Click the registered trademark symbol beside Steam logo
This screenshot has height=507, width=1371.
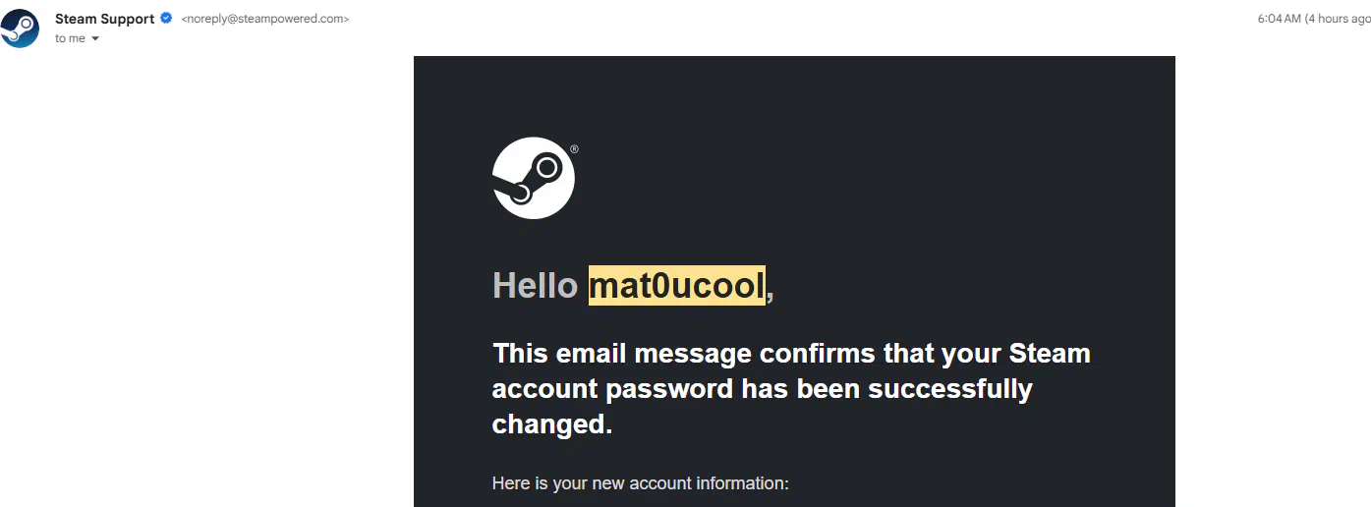(x=574, y=149)
